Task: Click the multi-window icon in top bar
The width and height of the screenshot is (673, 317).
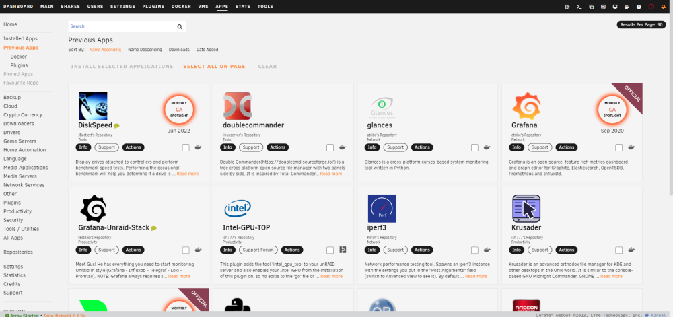Action: point(592,7)
